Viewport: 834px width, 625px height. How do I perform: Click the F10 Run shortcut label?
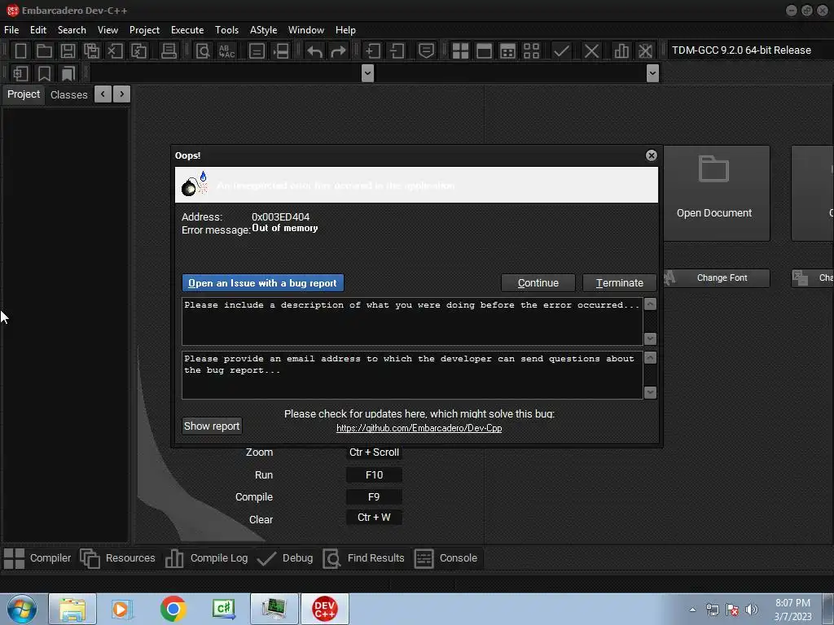(x=374, y=474)
